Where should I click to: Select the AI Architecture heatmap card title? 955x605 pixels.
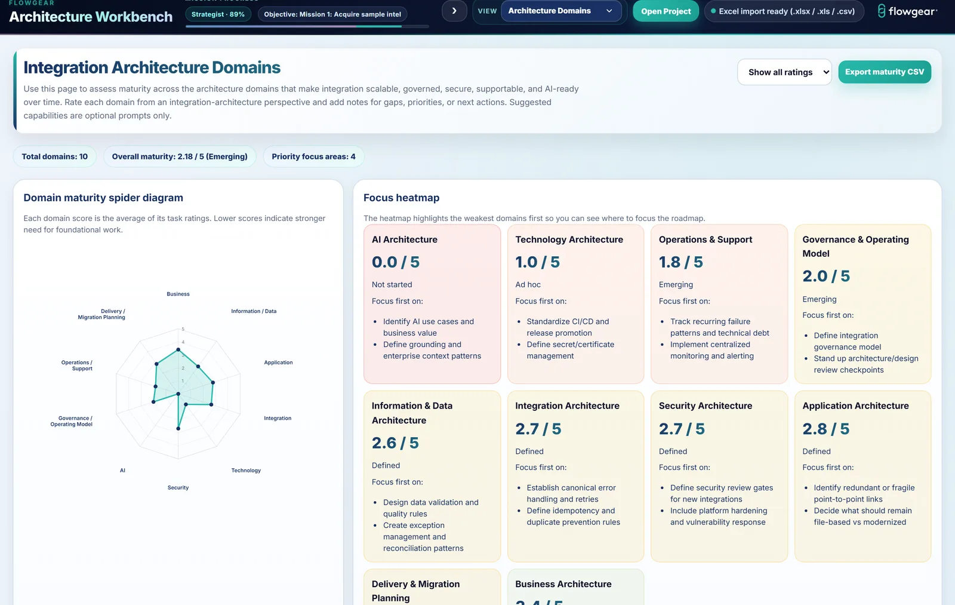point(405,239)
